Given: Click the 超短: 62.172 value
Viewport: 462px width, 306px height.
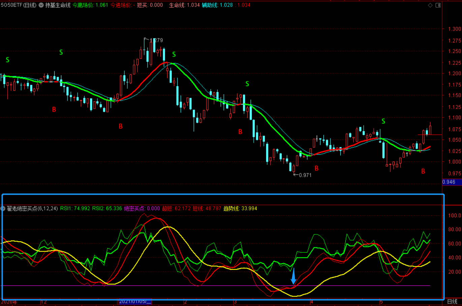Looking at the screenshot, I should tap(177, 208).
